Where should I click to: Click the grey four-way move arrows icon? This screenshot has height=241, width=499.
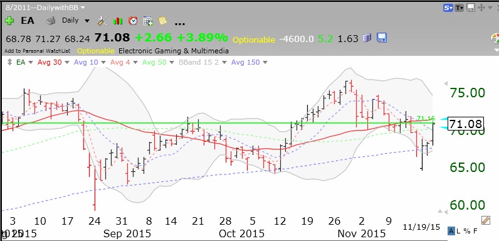coord(481,8)
